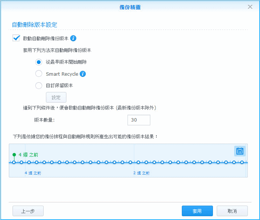Click the 自動刪除版本設定 section heading

pos(35,25)
